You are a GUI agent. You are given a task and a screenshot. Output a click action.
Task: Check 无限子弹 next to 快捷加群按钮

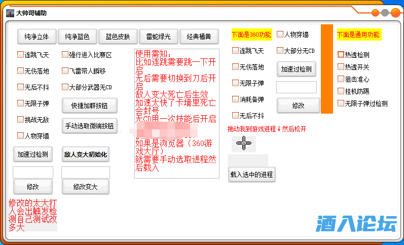[20, 103]
